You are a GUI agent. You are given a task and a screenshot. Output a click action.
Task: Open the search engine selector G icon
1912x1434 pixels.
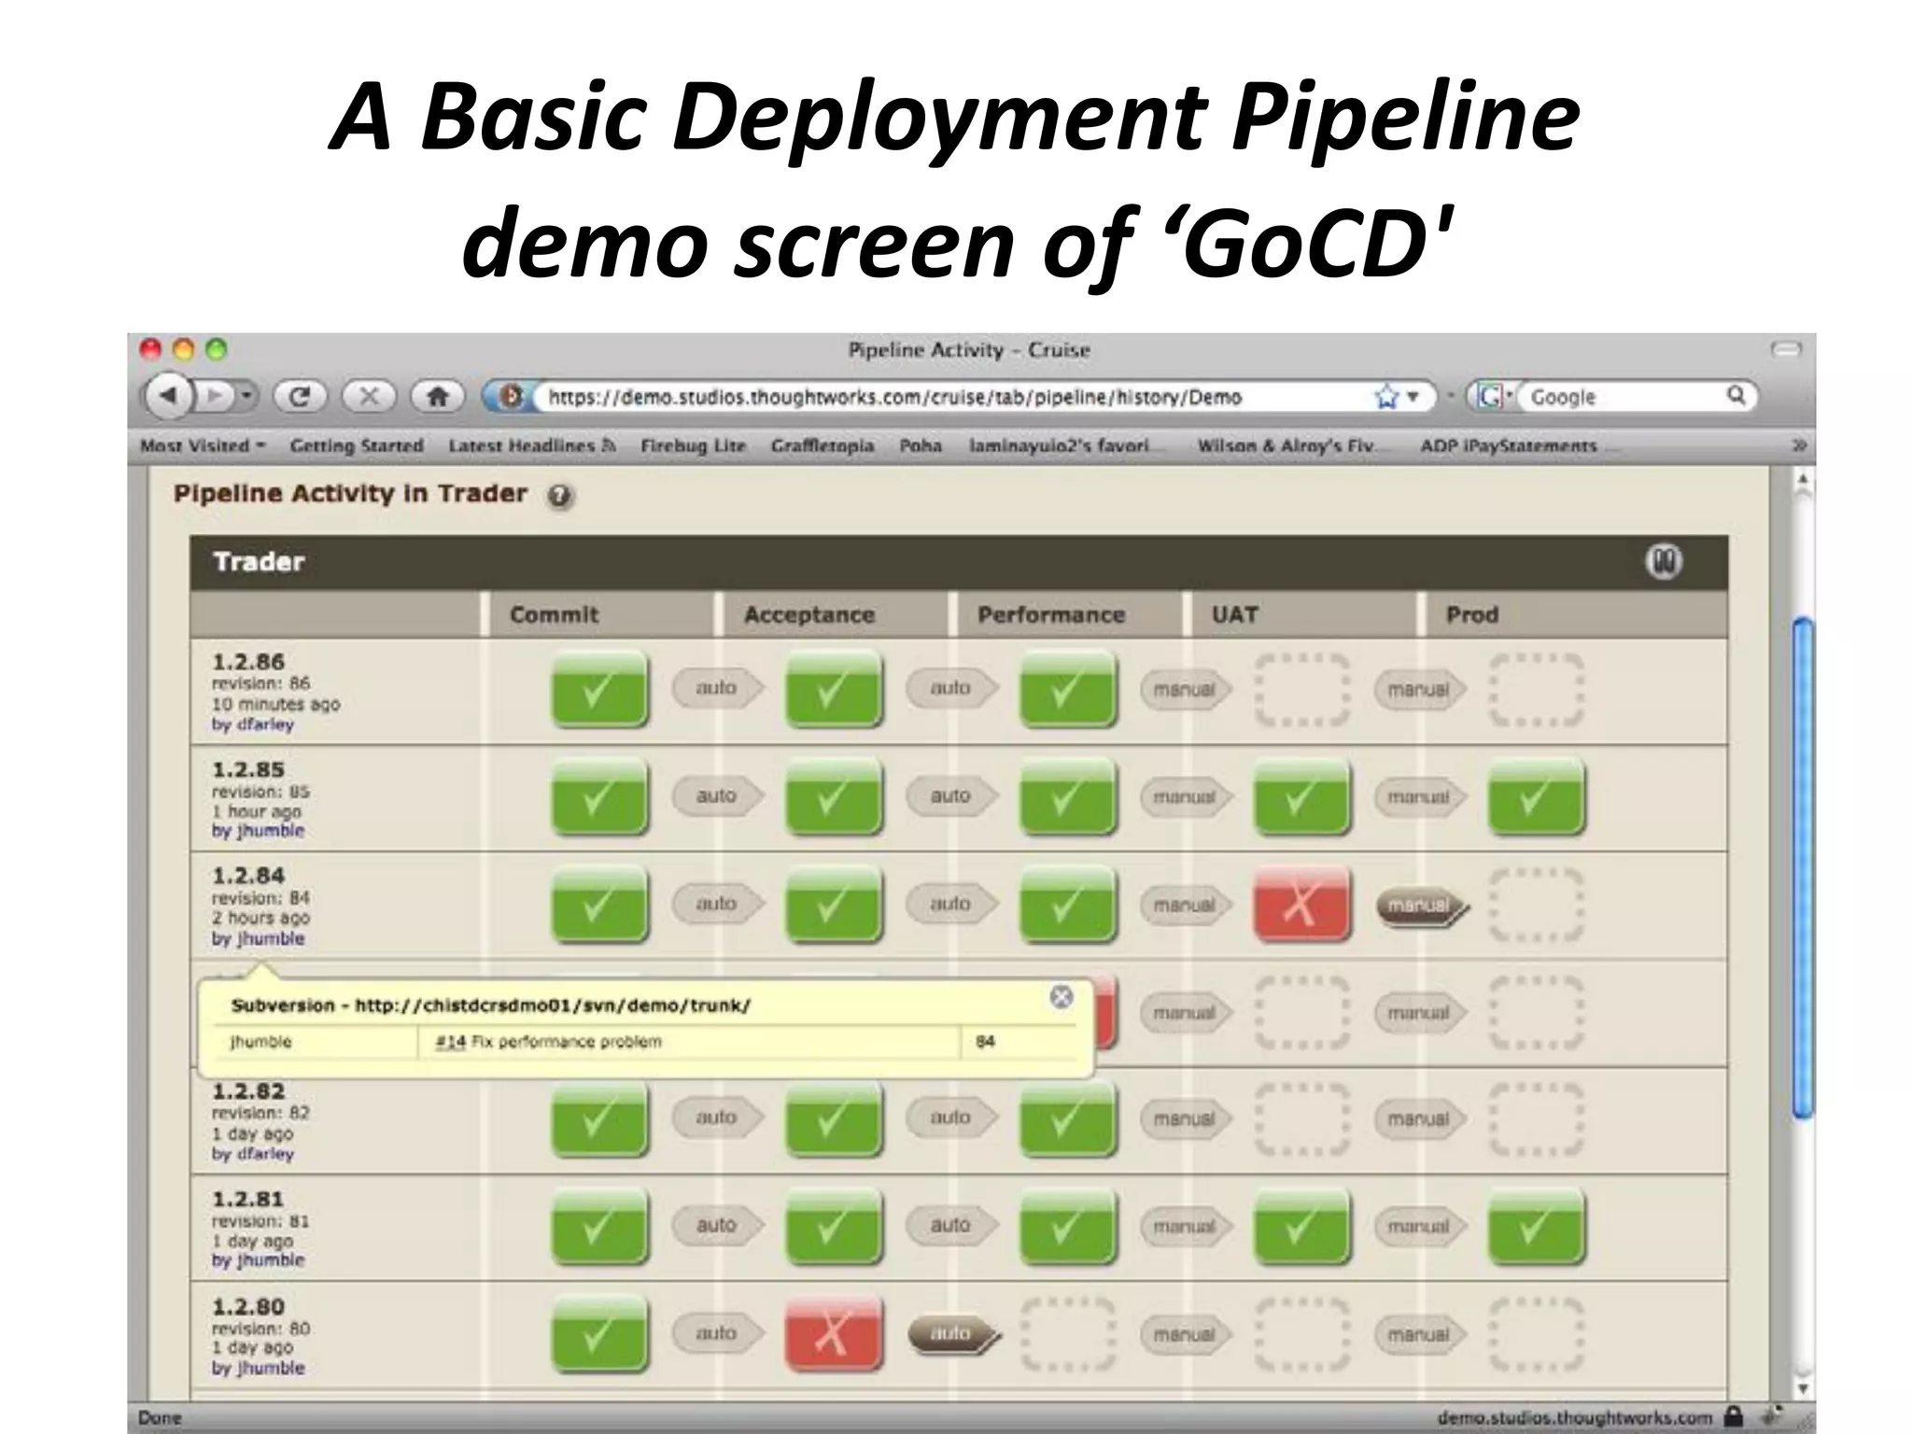pos(1493,397)
